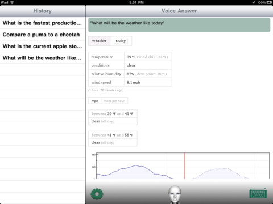273x204 pixels.
Task: Tap the Voice Answer title
Action: coord(179,11)
